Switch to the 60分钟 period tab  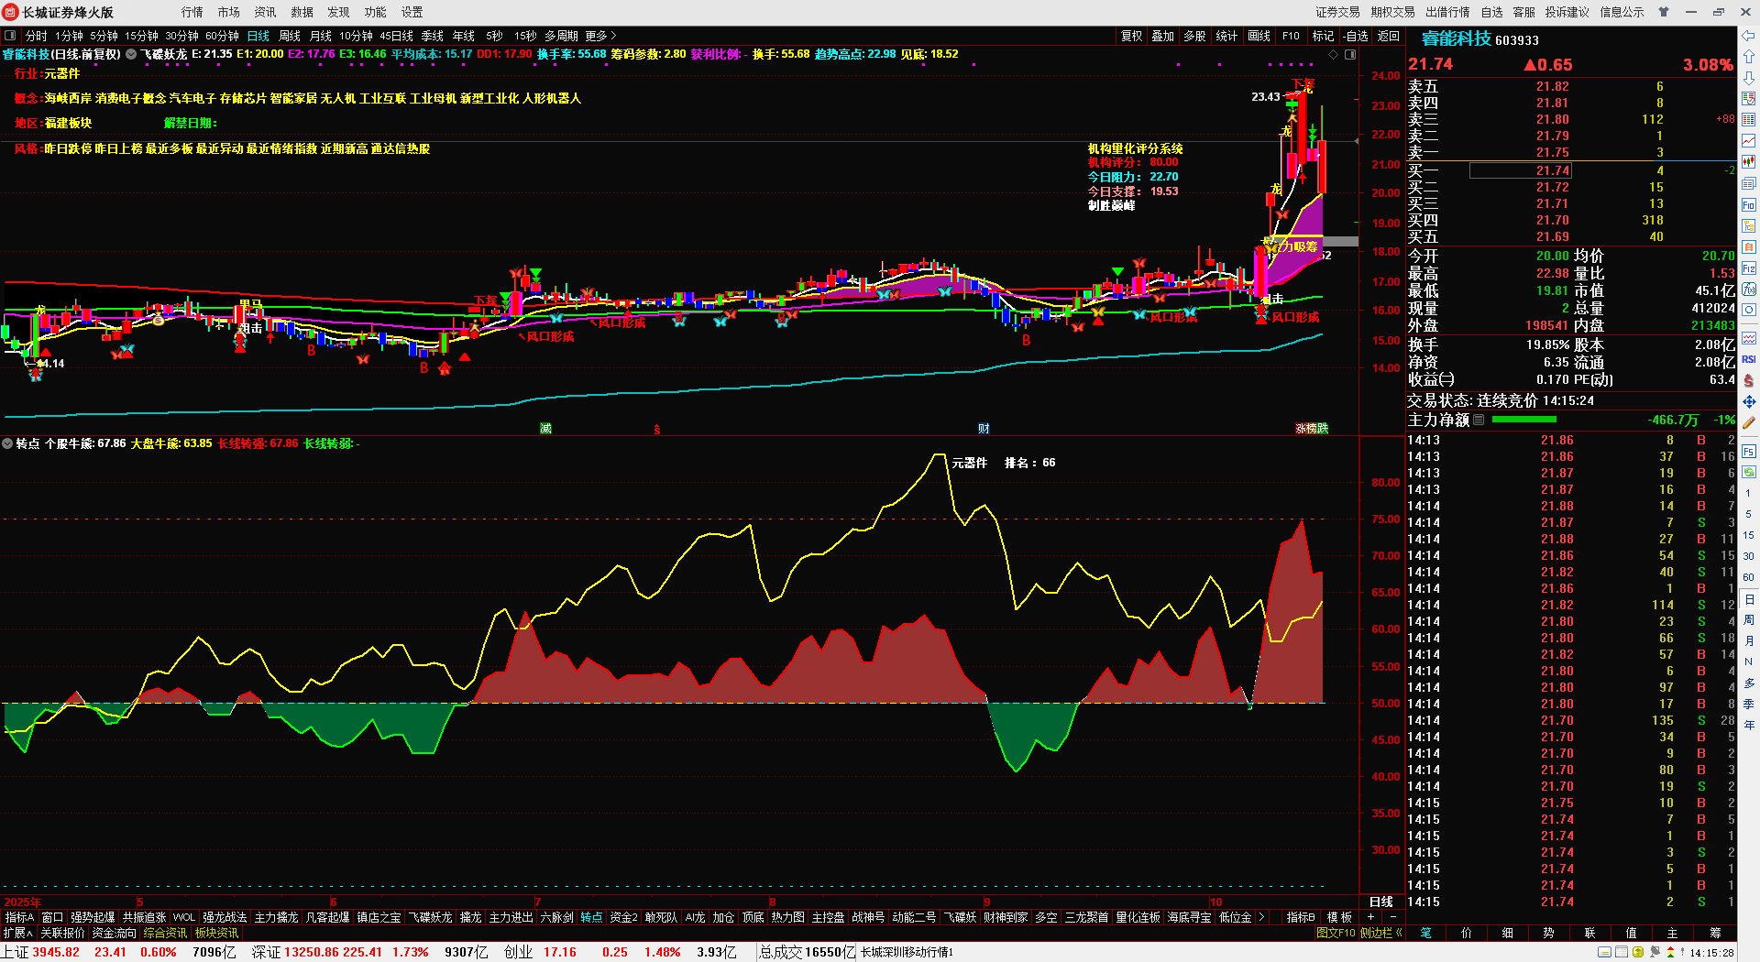(222, 36)
